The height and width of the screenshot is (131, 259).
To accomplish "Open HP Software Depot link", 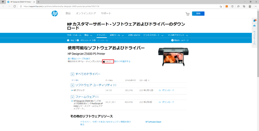I will (x=153, y=122).
